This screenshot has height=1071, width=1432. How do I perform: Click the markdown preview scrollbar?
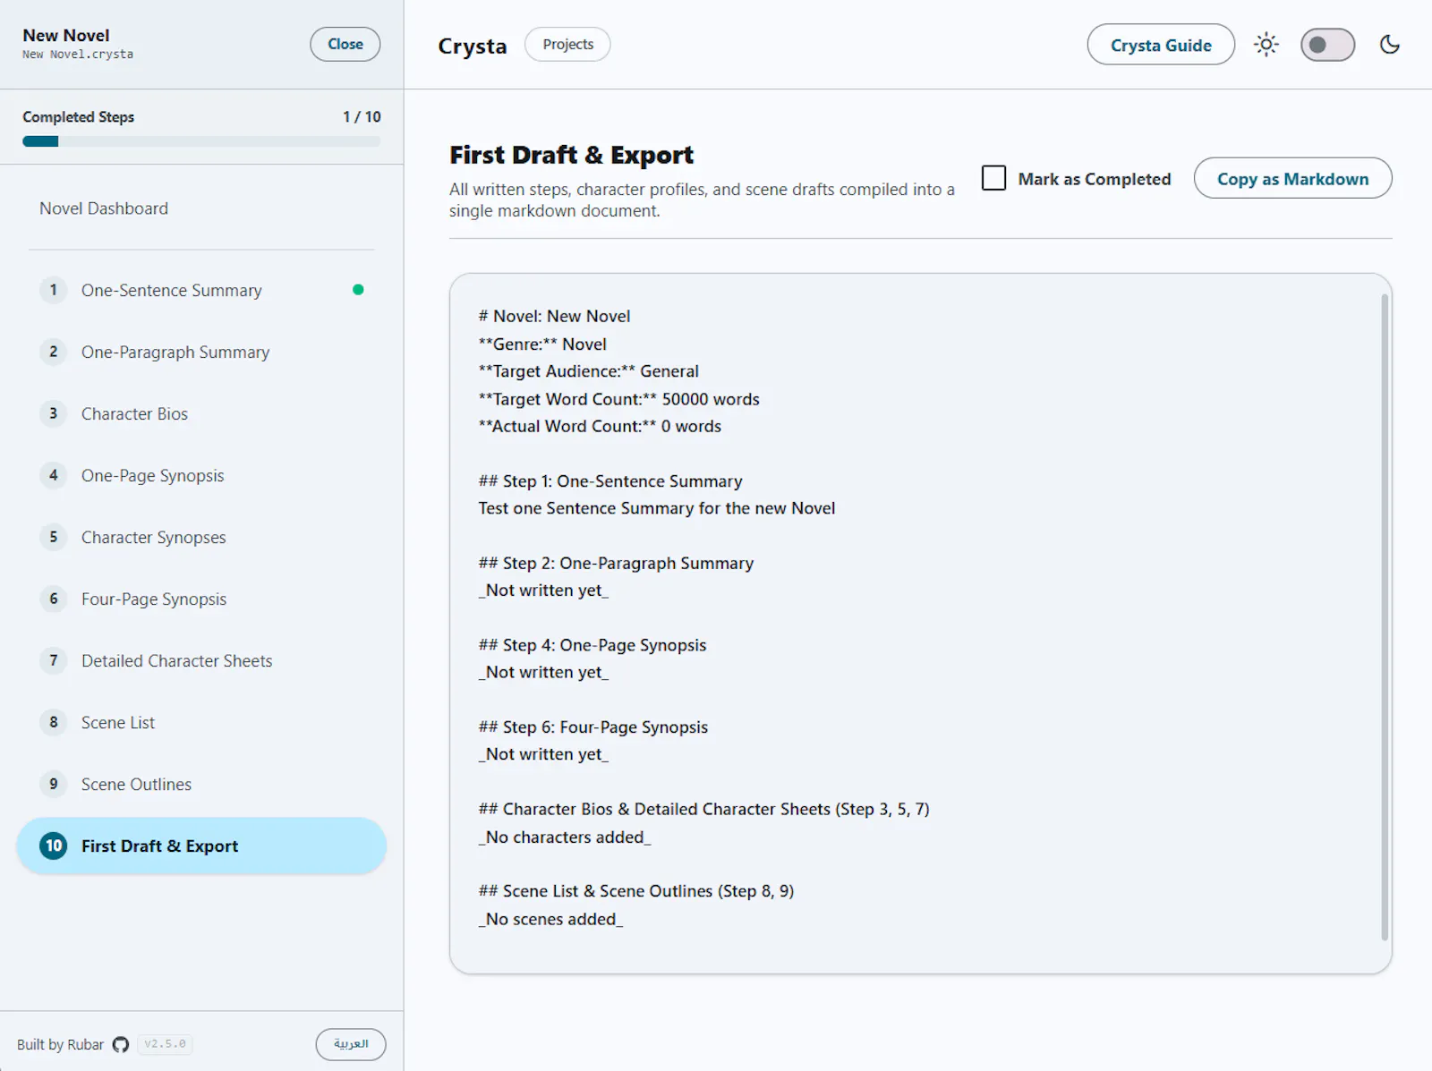[x=1385, y=617]
